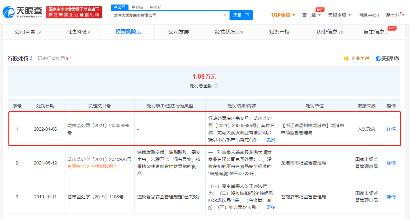Switch to the 知识产权 tab
The image size is (410, 219).
coord(279,32)
